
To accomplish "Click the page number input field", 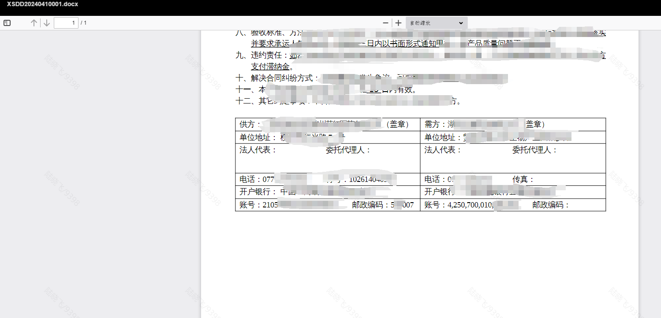I will (x=66, y=23).
